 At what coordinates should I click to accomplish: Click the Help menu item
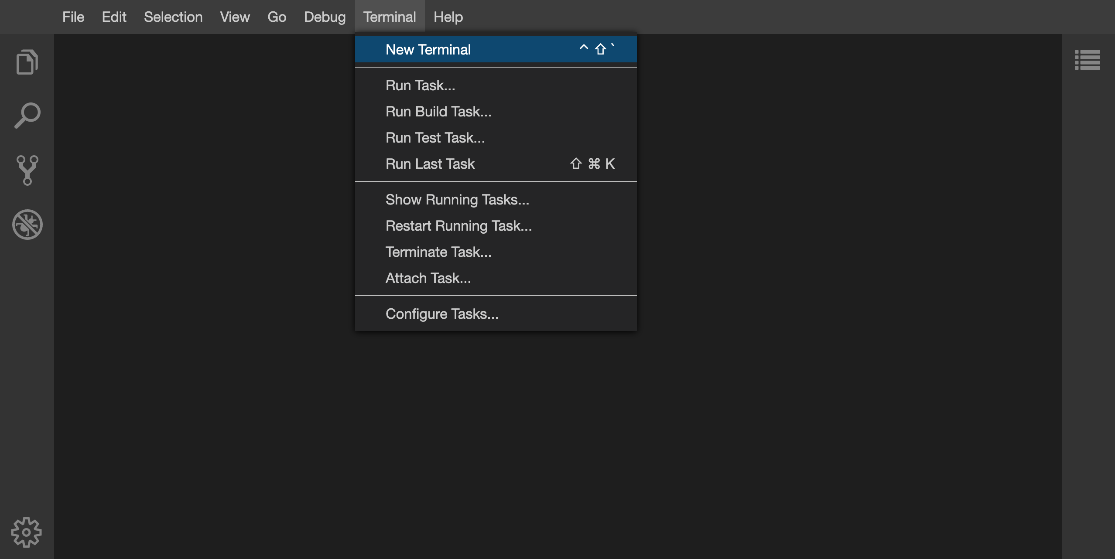[448, 17]
